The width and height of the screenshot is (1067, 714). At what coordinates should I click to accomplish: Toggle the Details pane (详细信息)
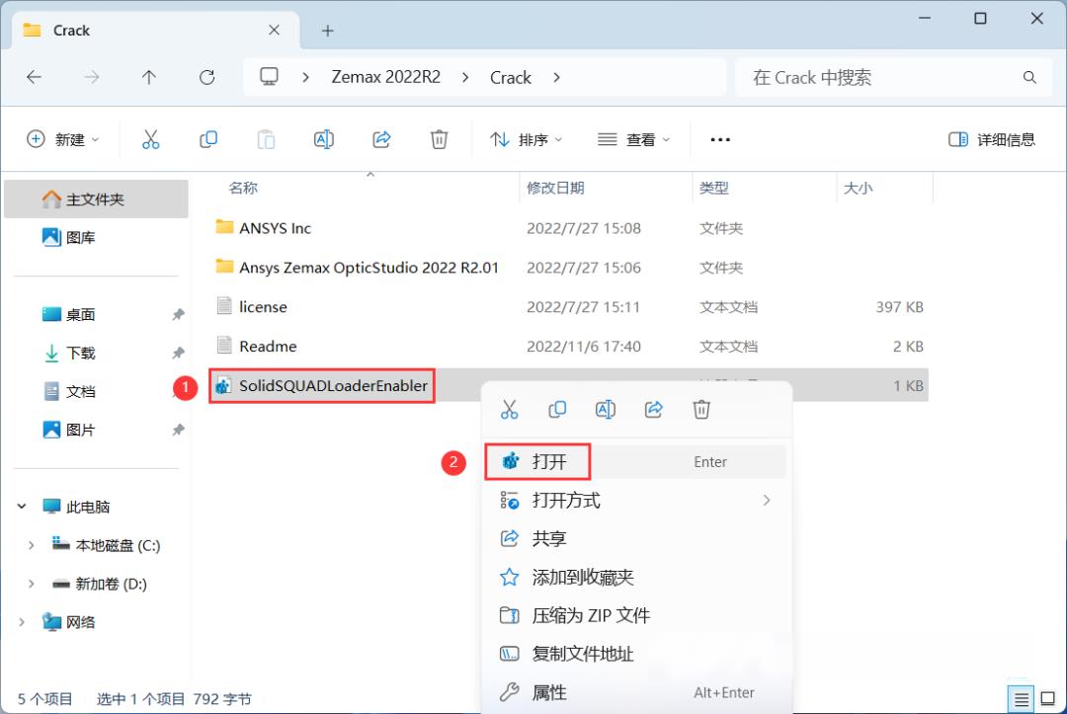[992, 139]
